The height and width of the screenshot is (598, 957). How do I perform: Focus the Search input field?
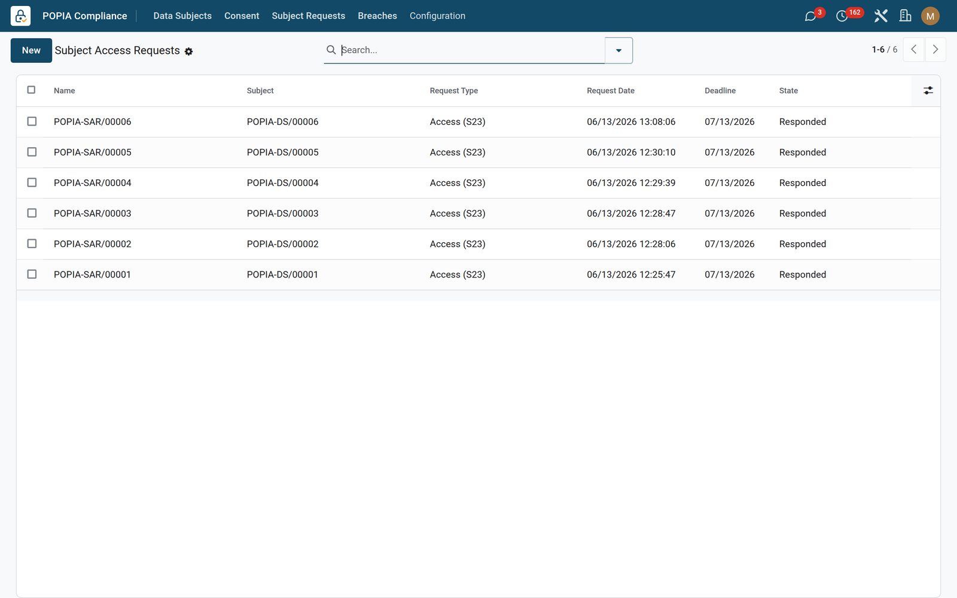click(x=473, y=50)
